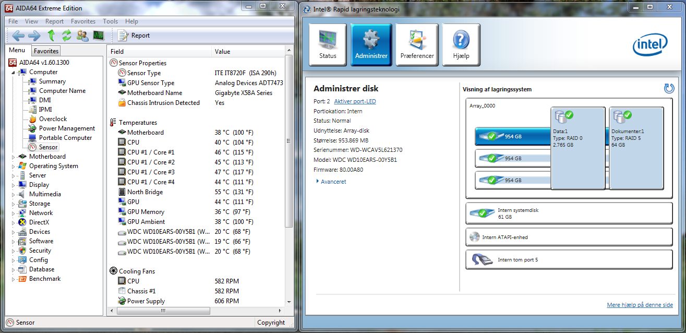Select Summary in Computer tree

(x=52, y=81)
